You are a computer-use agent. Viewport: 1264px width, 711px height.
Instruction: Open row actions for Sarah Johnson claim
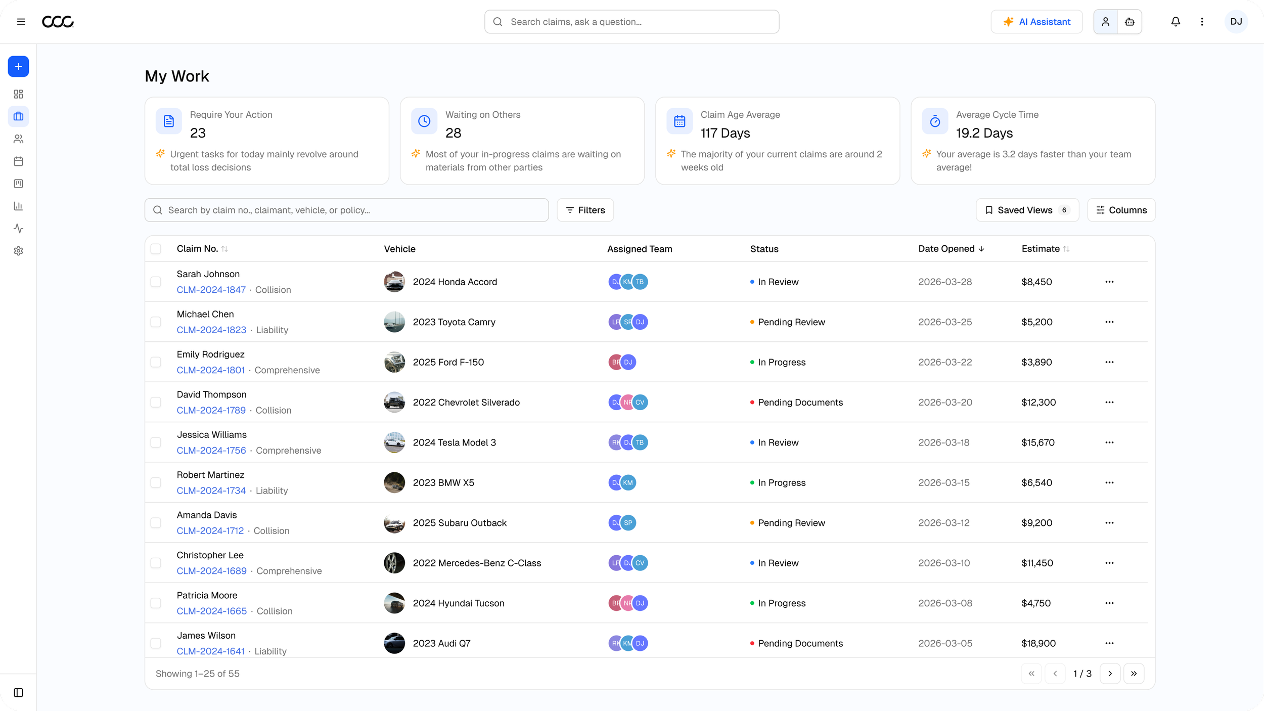click(x=1109, y=282)
